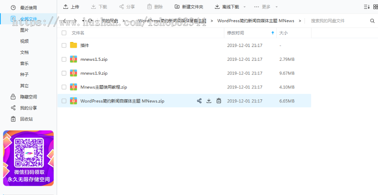Delete the highlighted MNews.zip row
378x195 pixels.
pyautogui.click(x=219, y=101)
